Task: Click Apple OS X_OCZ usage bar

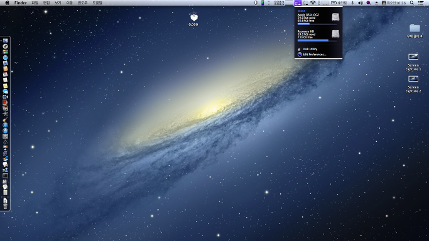Action: [317, 24]
